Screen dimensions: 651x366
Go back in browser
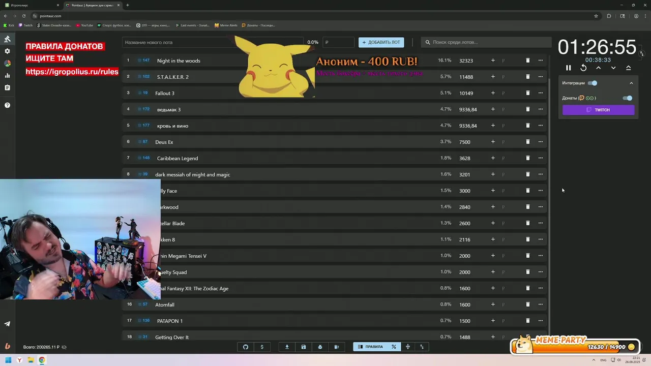coord(6,16)
